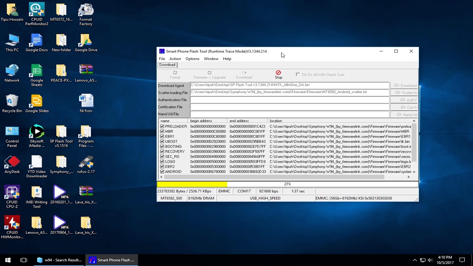Open the Action menu
Viewport: 473px width, 266px height.
click(175, 59)
